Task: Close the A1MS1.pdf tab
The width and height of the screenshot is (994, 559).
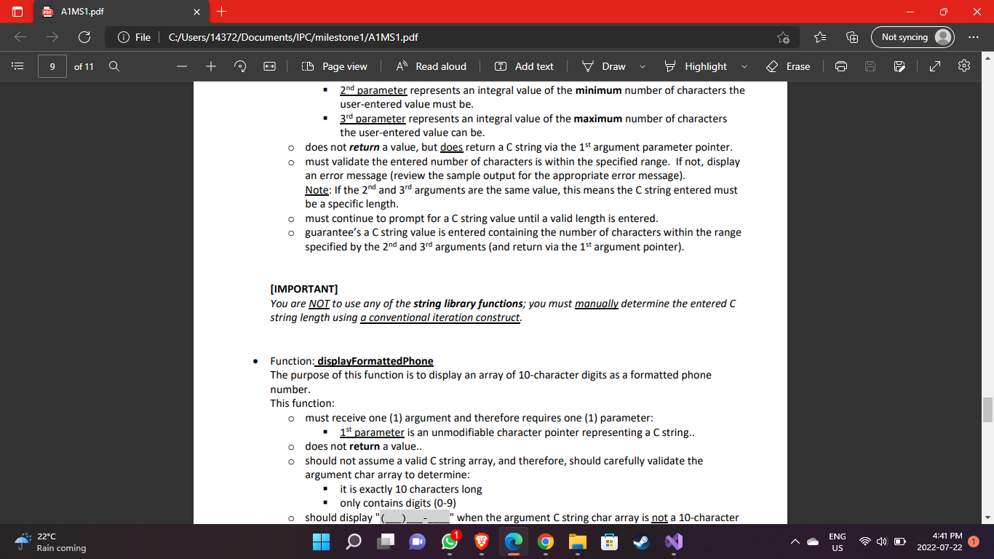Action: 196,12
